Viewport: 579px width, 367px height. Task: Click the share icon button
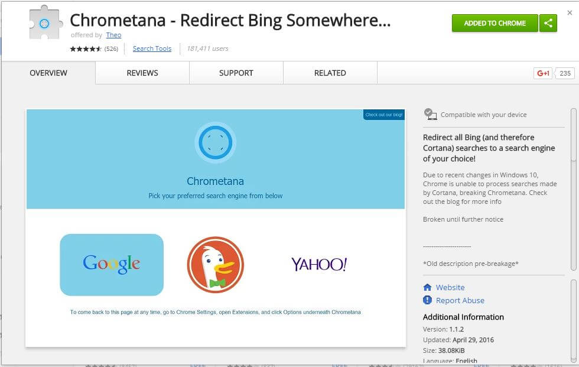click(548, 23)
